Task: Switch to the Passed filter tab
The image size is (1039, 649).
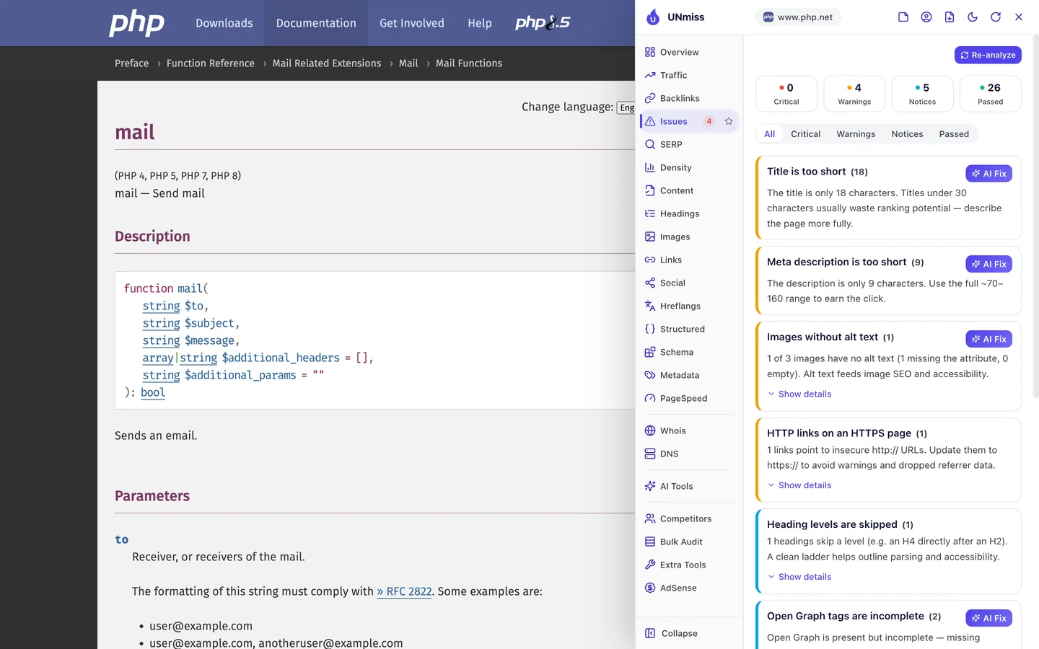Action: point(954,134)
